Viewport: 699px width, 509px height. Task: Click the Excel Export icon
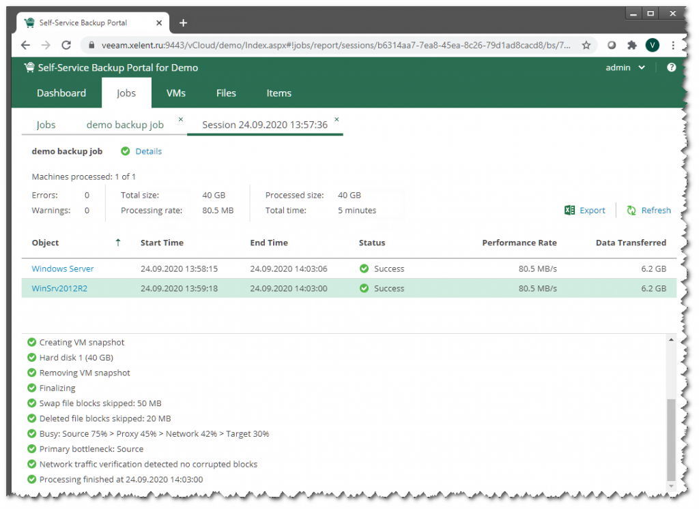[569, 210]
